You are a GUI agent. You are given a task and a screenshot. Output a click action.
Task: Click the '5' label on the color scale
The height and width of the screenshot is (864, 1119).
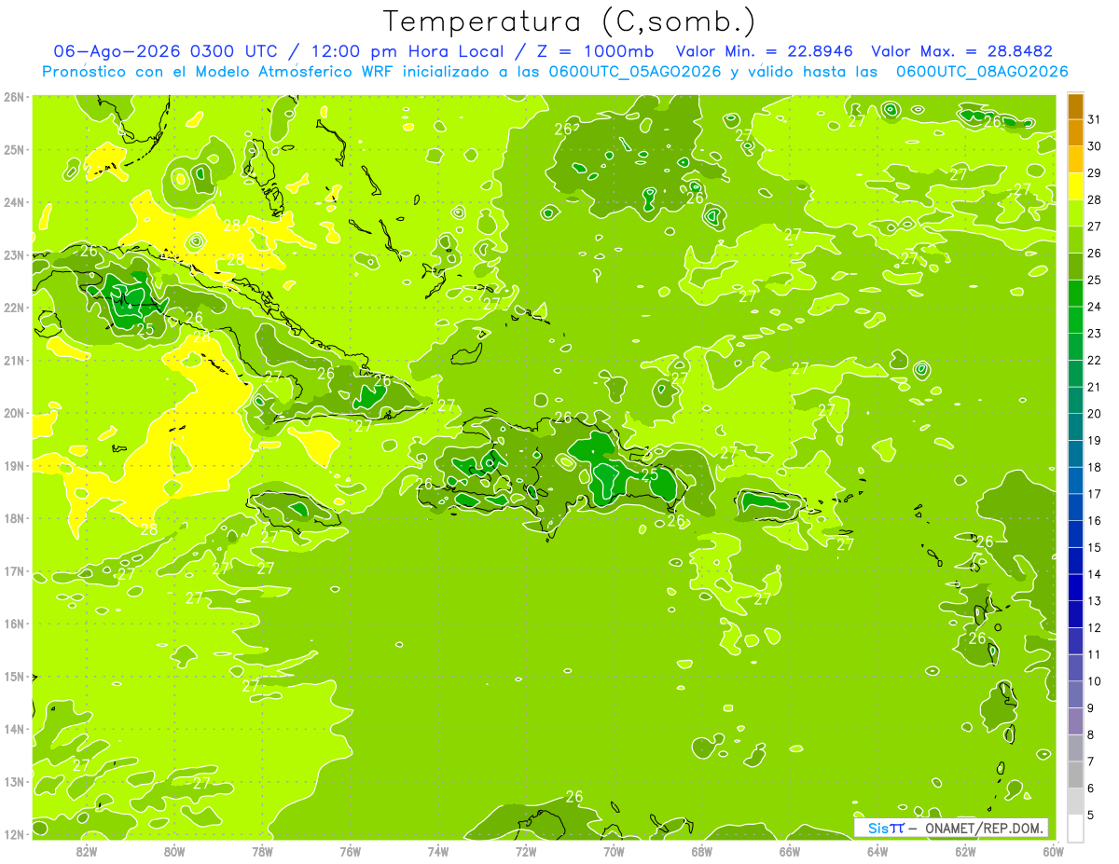[x=1091, y=815]
